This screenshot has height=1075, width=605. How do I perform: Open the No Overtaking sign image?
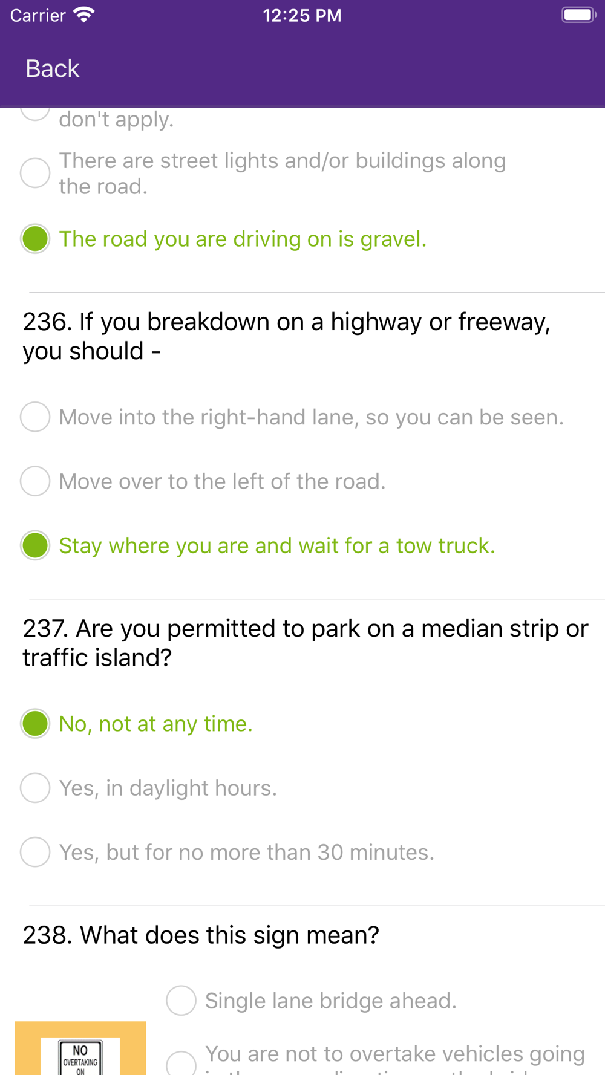click(80, 1048)
